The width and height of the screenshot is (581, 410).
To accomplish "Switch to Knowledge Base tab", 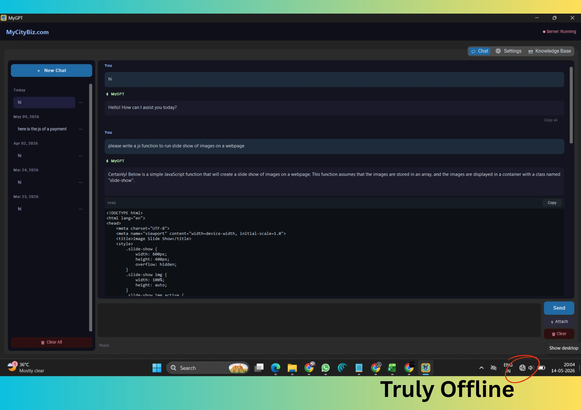I will (550, 51).
